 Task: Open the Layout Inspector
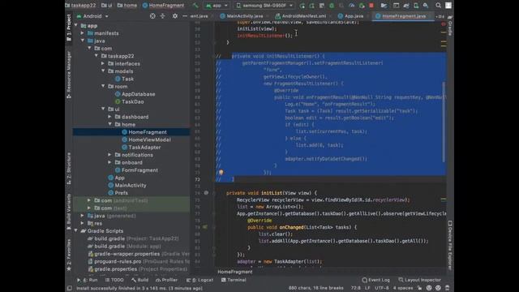point(420,280)
